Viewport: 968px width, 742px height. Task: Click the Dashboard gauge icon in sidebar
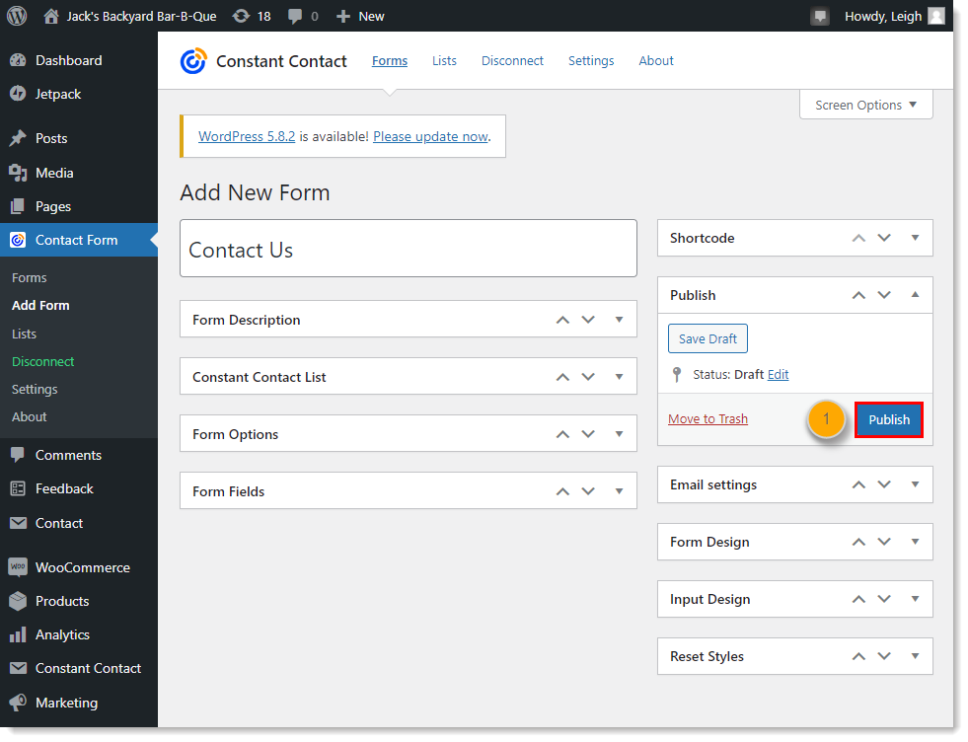[x=18, y=60]
